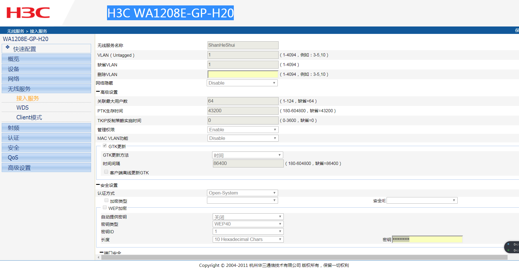Click the WA1208E-GP-H20 device name in the sidebar

26,39
